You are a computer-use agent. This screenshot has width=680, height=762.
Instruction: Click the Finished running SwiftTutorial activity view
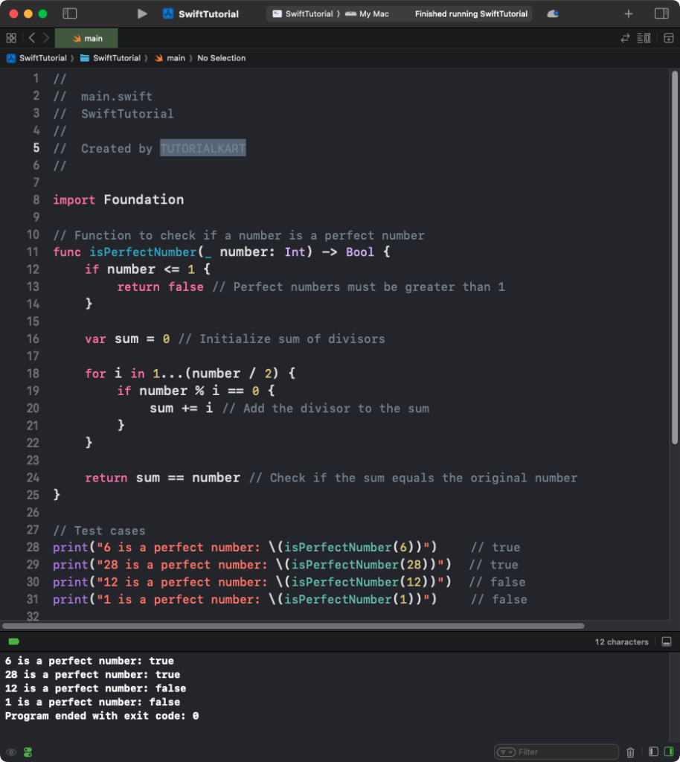tap(471, 13)
